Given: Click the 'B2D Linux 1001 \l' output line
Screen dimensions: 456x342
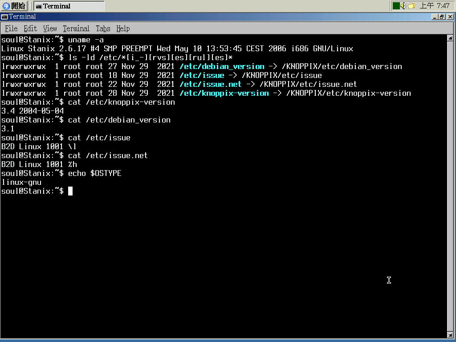Looking at the screenshot, I should tap(39, 147).
